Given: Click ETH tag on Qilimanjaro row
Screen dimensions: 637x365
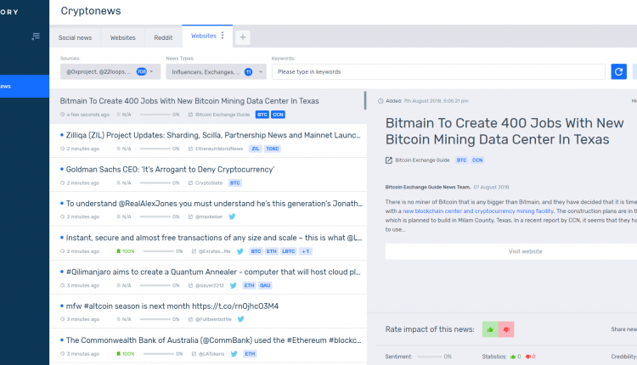Looking at the screenshot, I should click(x=249, y=285).
